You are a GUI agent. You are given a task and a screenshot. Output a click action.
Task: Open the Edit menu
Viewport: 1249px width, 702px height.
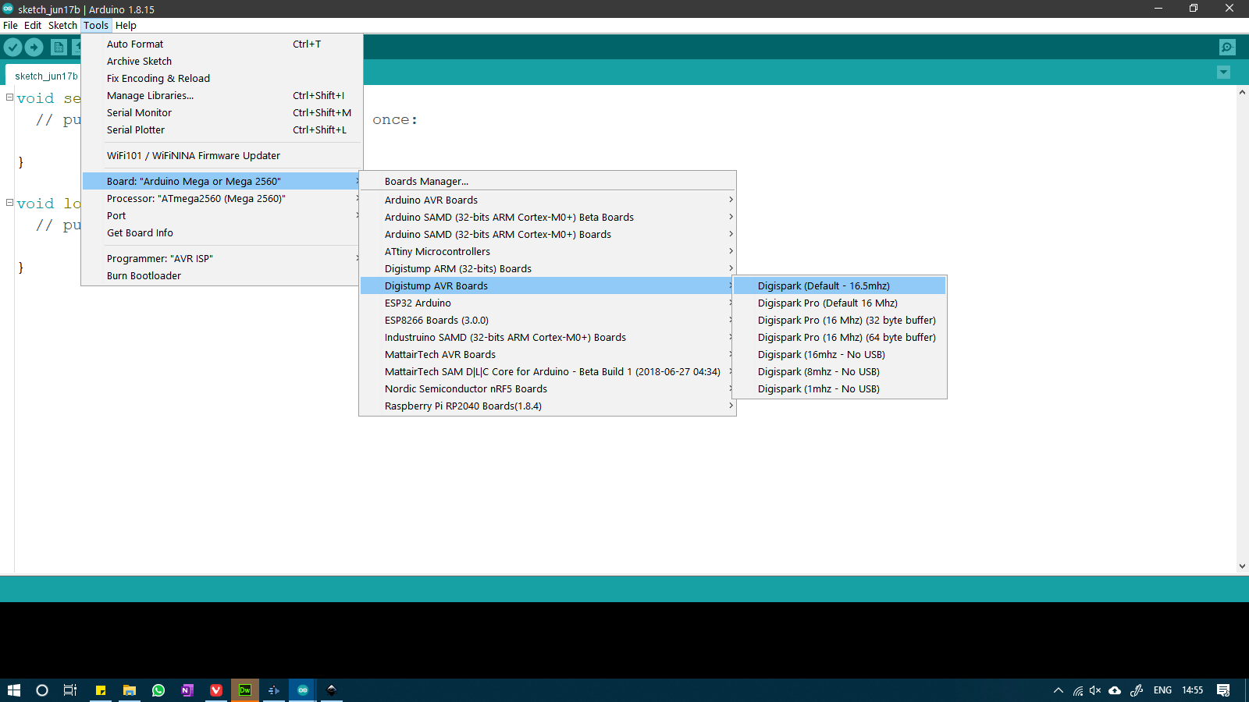(33, 25)
